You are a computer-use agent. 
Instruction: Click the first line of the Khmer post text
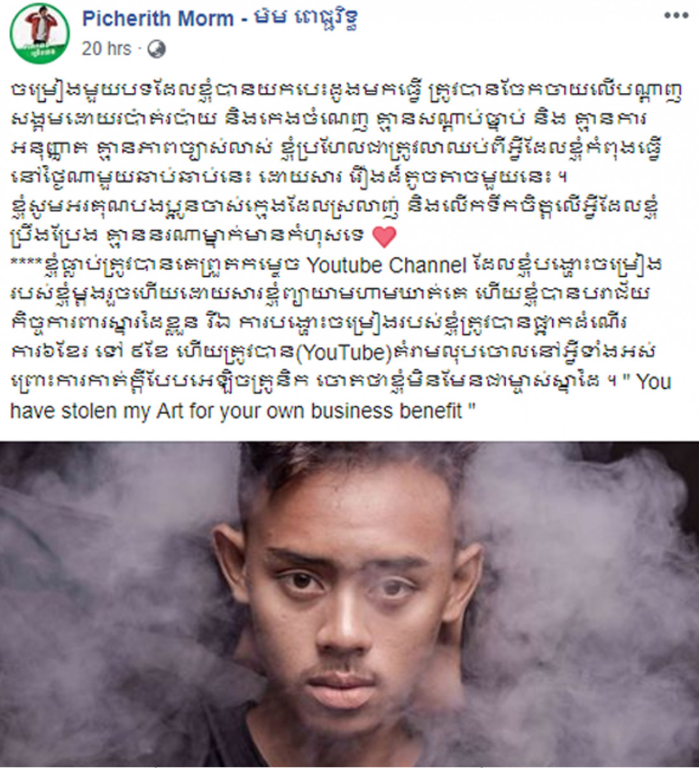click(x=347, y=90)
